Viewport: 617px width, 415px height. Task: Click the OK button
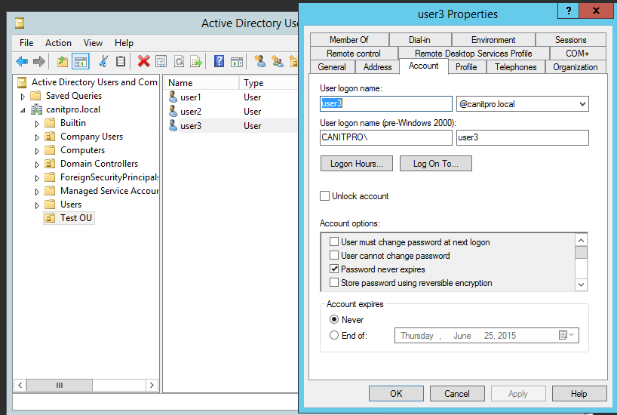pyautogui.click(x=396, y=393)
